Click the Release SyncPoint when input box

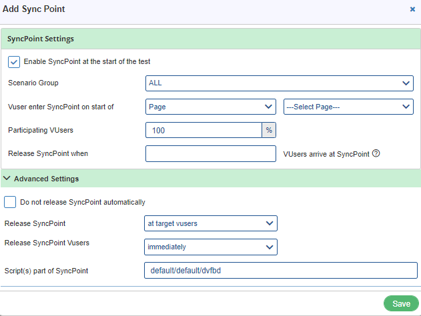[x=210, y=153]
